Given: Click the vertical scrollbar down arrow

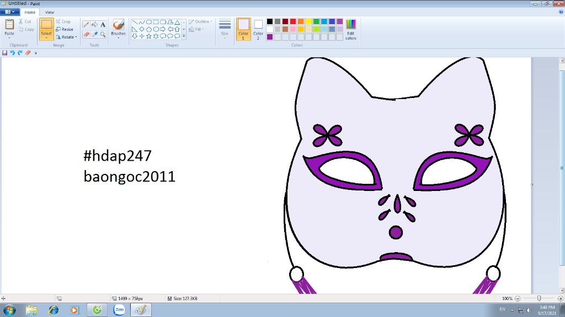Looking at the screenshot, I should tap(562, 291).
